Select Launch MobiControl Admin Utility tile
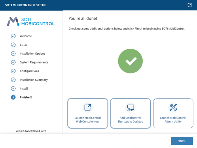Image resolution: width=197 pixels, height=148 pixels. [173, 113]
